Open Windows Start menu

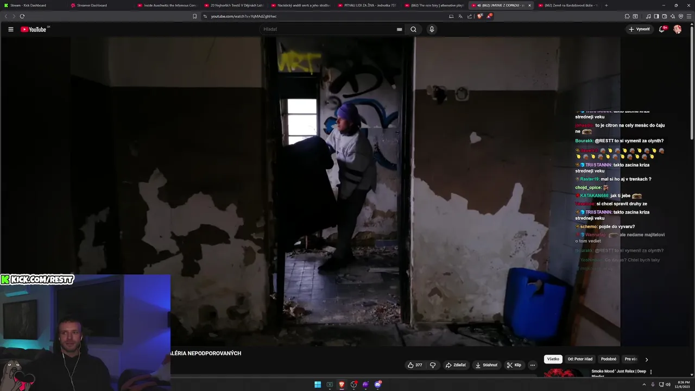pos(318,384)
